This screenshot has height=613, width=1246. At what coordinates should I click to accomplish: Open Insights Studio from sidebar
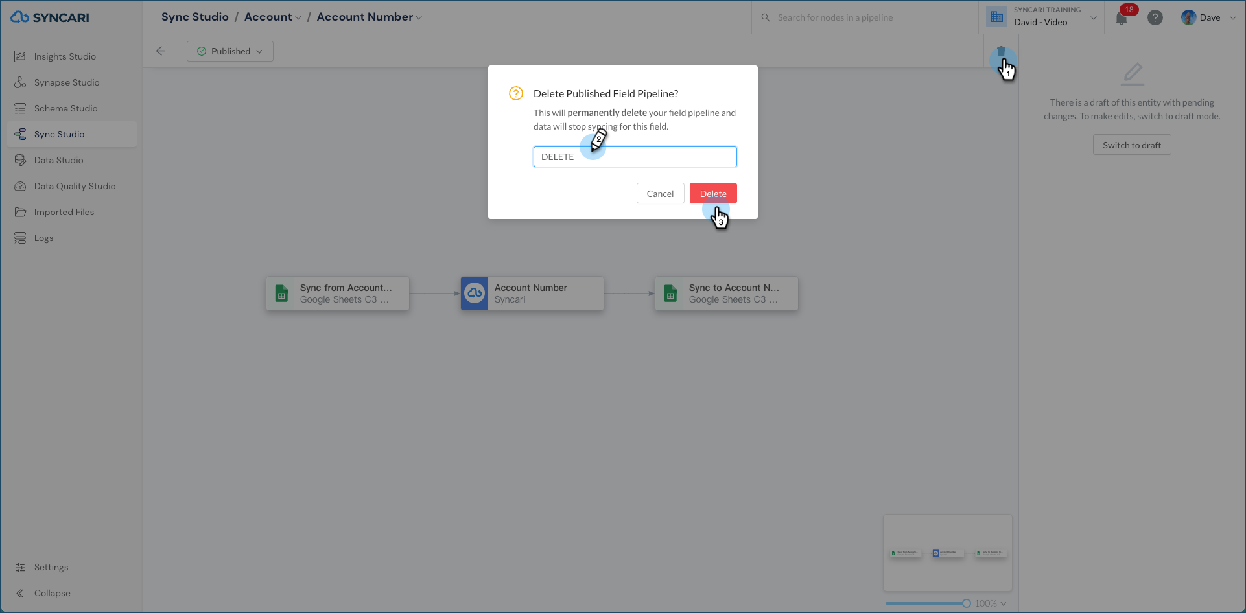[x=71, y=56]
